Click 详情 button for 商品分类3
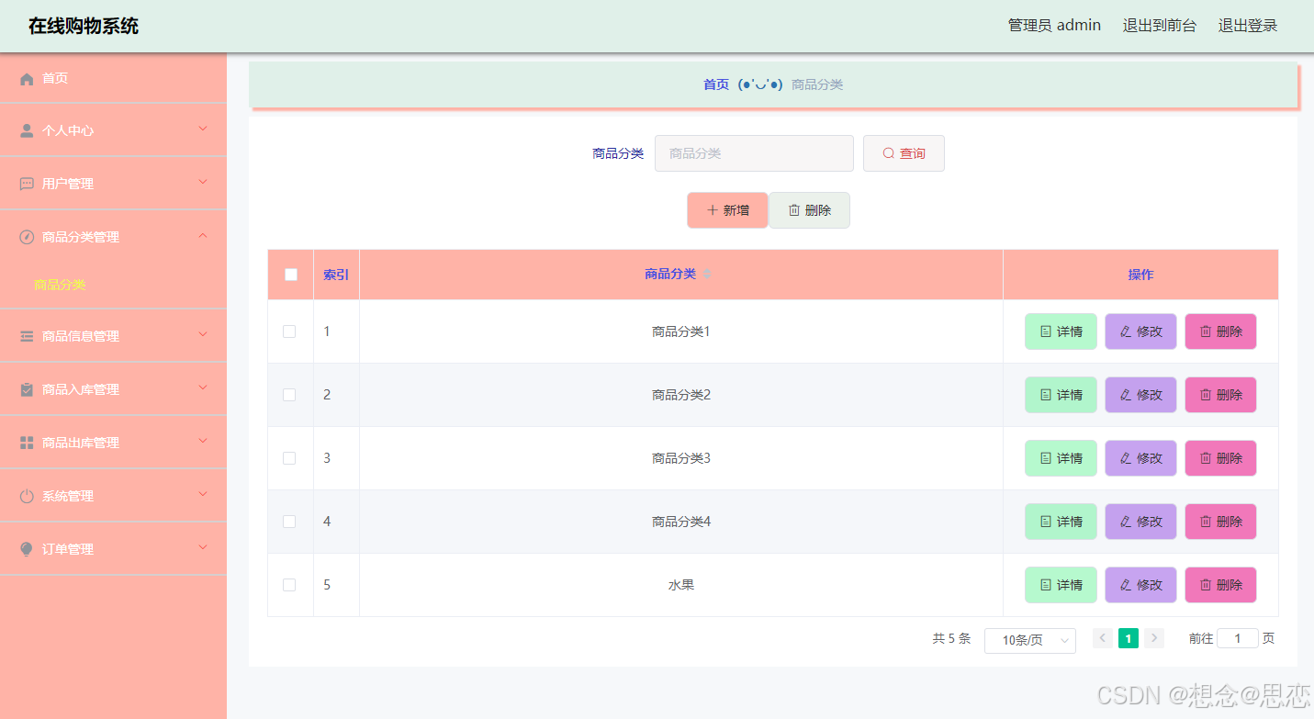Viewport: 1314px width, 719px height. tap(1061, 458)
